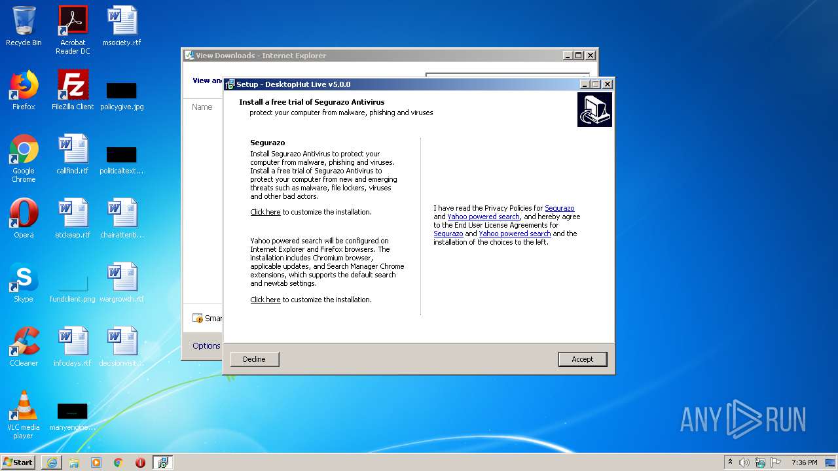Click the Start button
The height and width of the screenshot is (471, 838).
tap(18, 462)
